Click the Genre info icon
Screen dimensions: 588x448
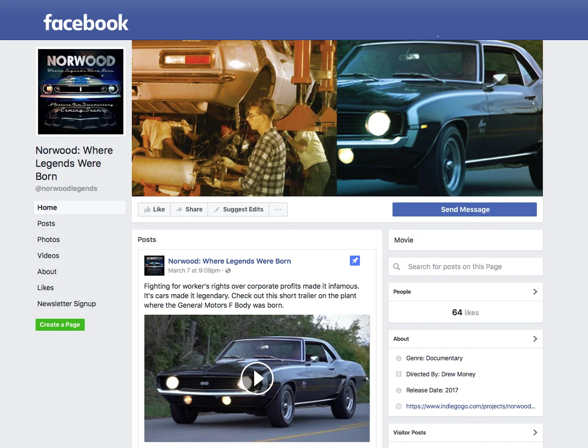click(x=399, y=358)
